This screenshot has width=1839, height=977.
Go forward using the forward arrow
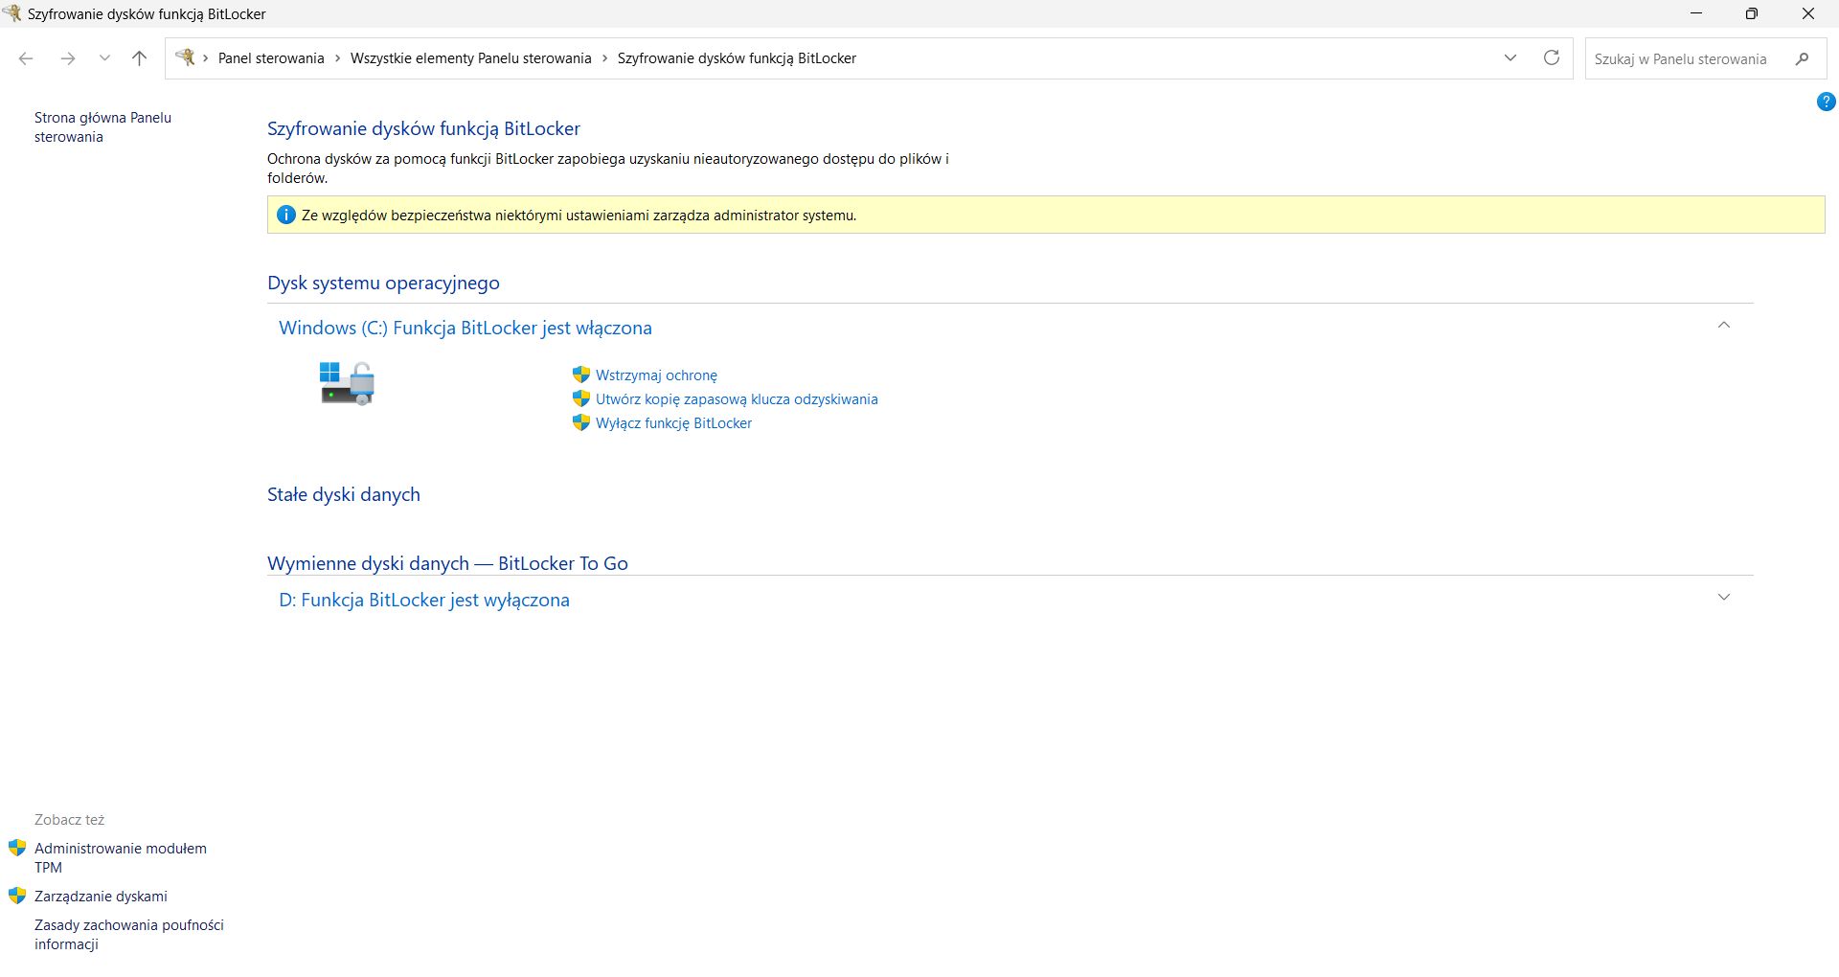(67, 58)
